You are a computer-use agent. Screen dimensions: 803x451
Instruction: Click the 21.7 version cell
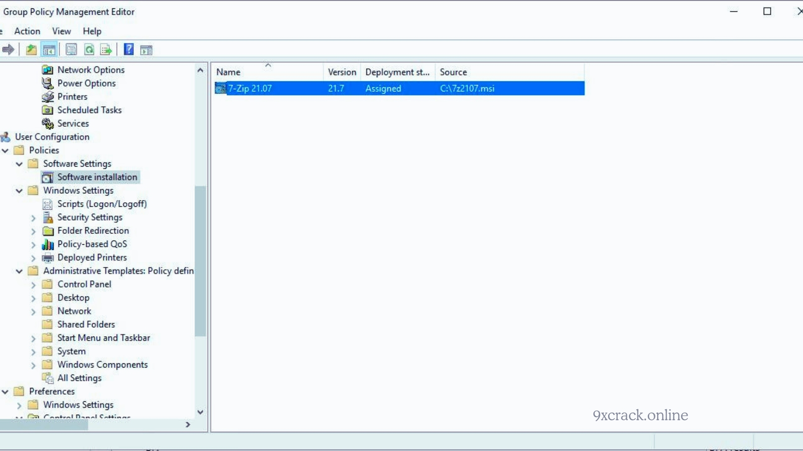tap(336, 89)
